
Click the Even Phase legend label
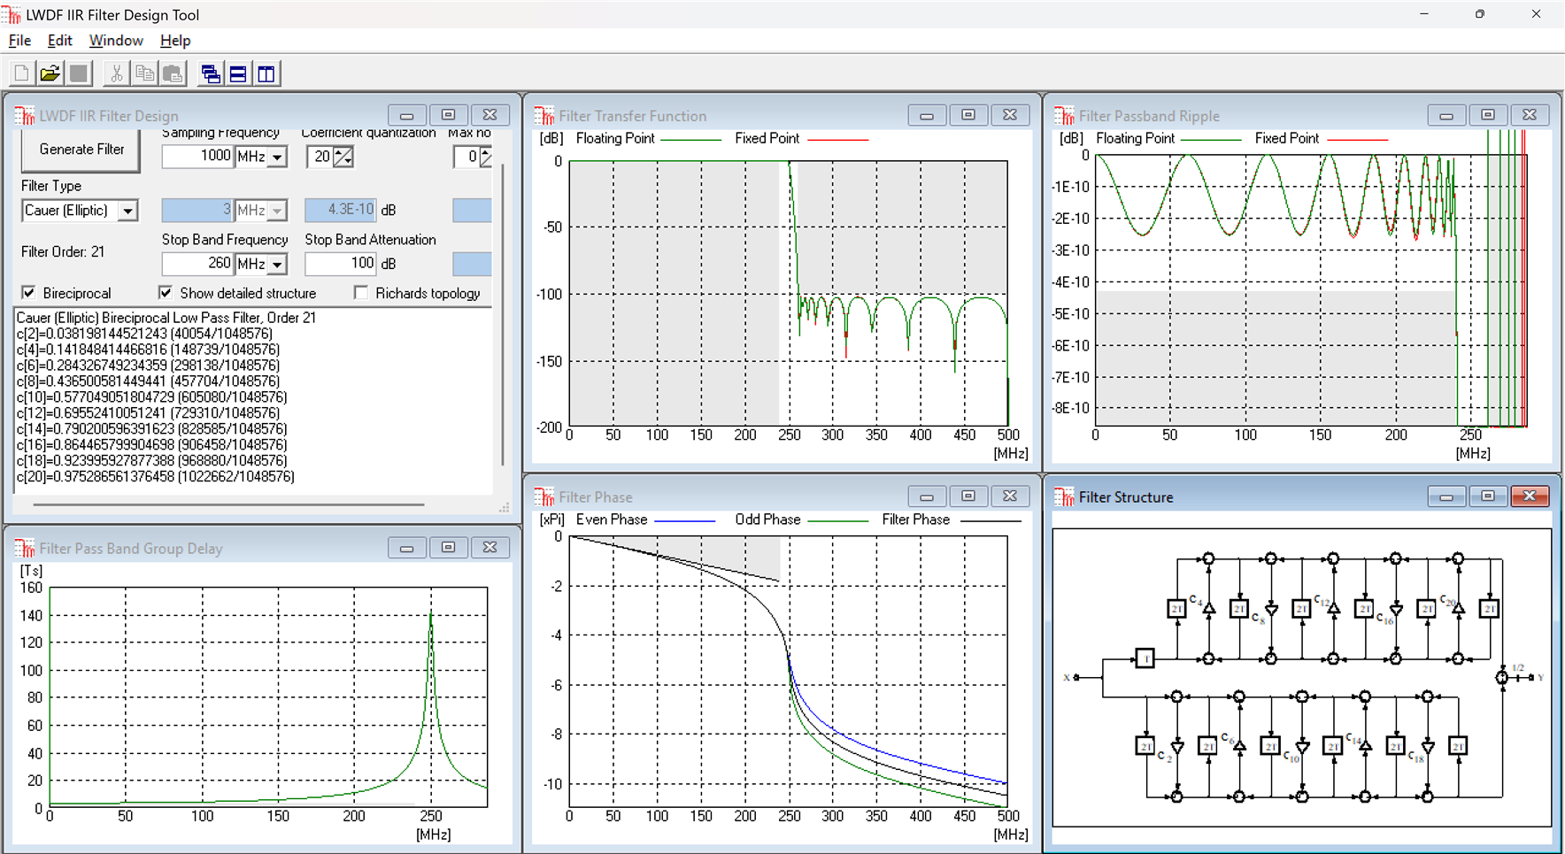pyautogui.click(x=612, y=520)
